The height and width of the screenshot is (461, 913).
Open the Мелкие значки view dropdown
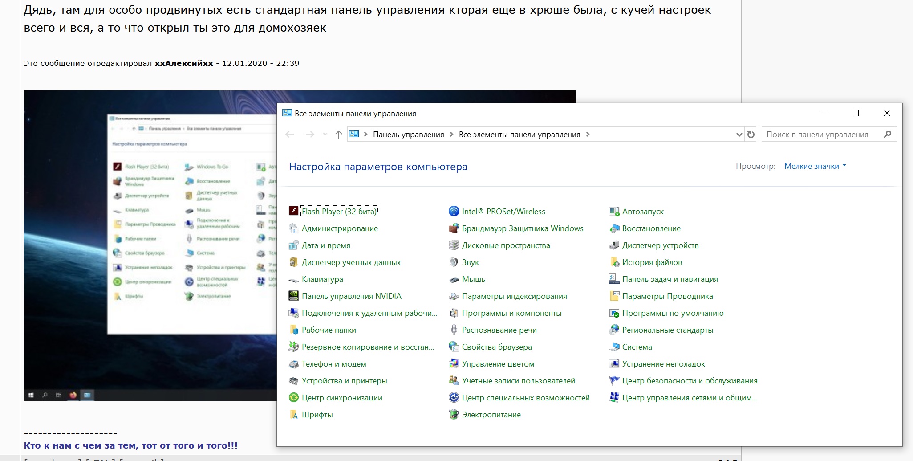coord(815,166)
